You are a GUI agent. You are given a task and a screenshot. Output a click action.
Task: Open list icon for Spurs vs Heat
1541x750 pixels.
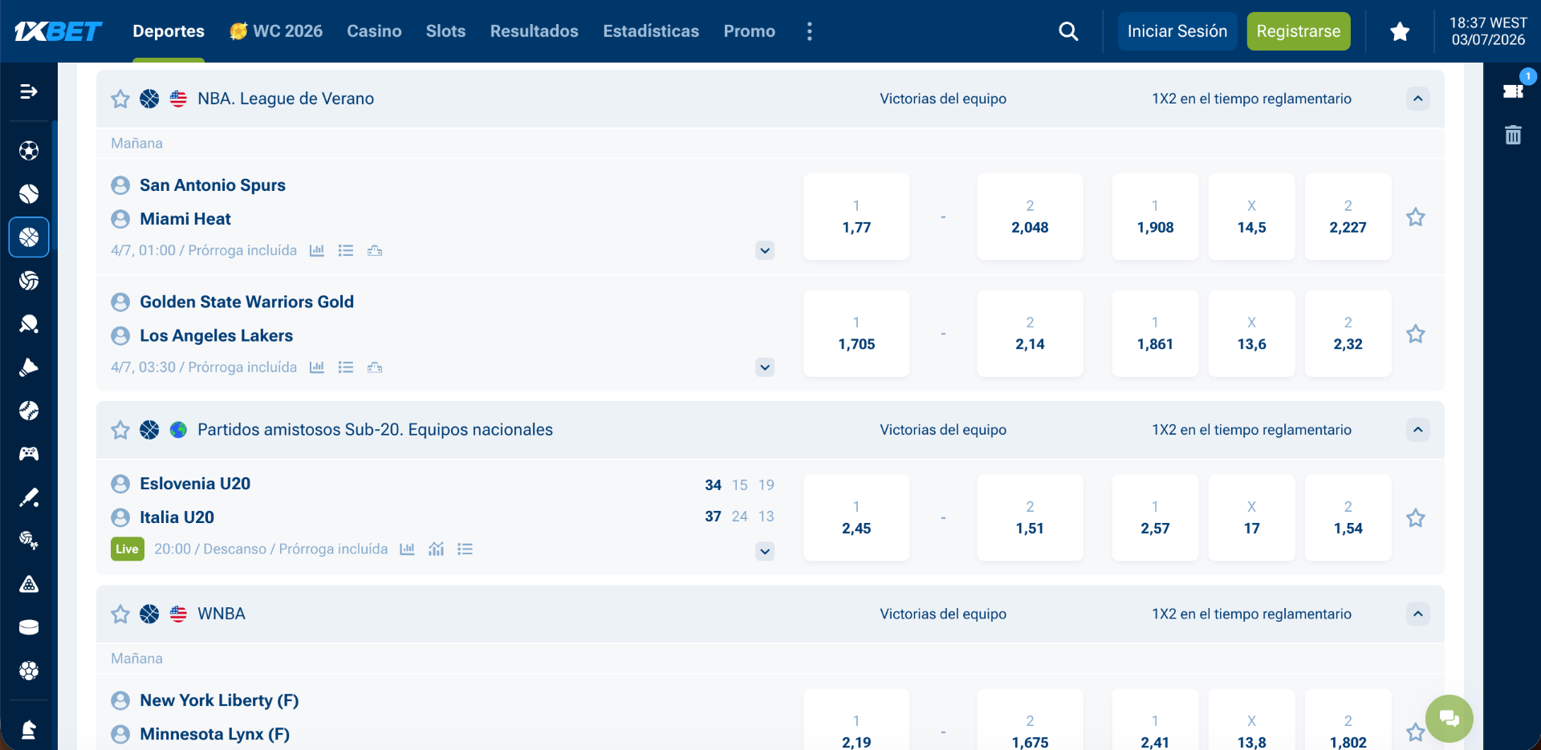[346, 250]
